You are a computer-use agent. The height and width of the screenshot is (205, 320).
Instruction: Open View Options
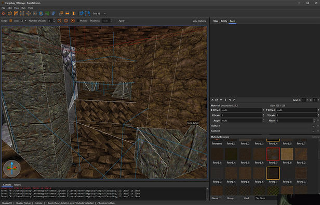(199, 21)
